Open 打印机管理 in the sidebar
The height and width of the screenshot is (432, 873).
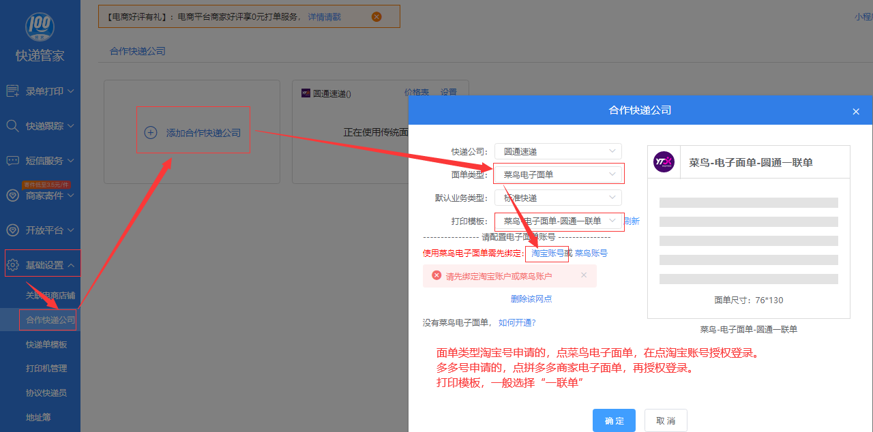point(46,369)
